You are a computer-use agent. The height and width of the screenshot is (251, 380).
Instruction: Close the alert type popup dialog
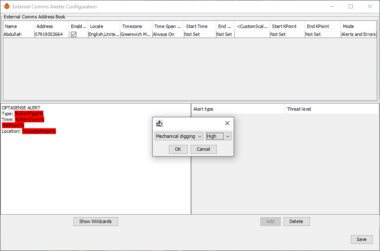[x=227, y=123]
